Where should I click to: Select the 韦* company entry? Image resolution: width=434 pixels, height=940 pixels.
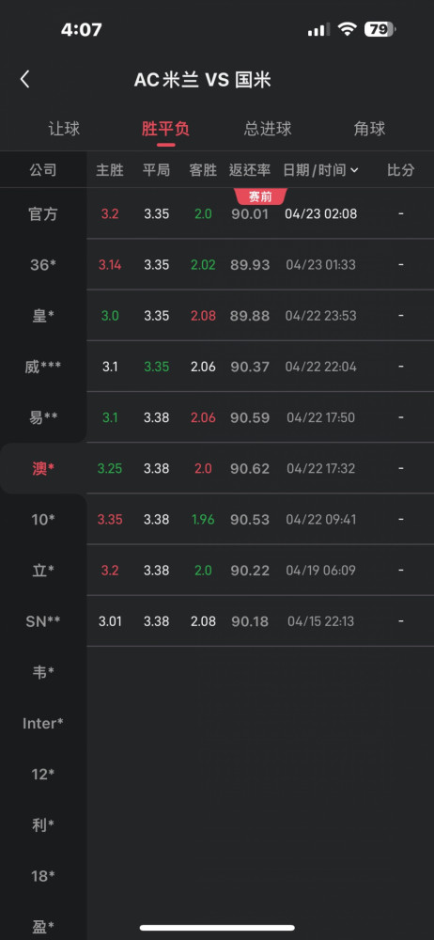(x=43, y=672)
